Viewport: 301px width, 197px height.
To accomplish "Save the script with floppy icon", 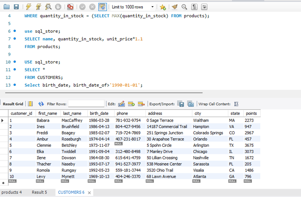I will click(16, 7).
